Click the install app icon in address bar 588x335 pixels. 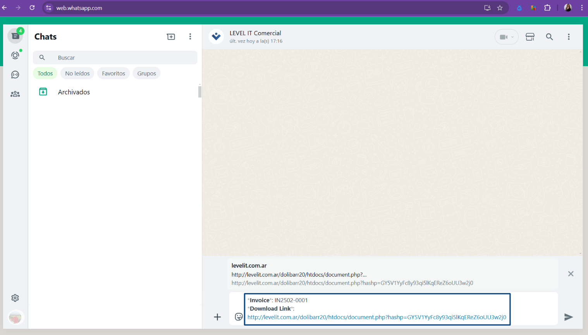click(487, 8)
